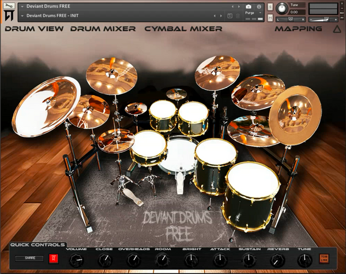346x274 pixels.
Task: Open the Deviant Drums FREE - INIT preset arrow
Action: click(22, 16)
